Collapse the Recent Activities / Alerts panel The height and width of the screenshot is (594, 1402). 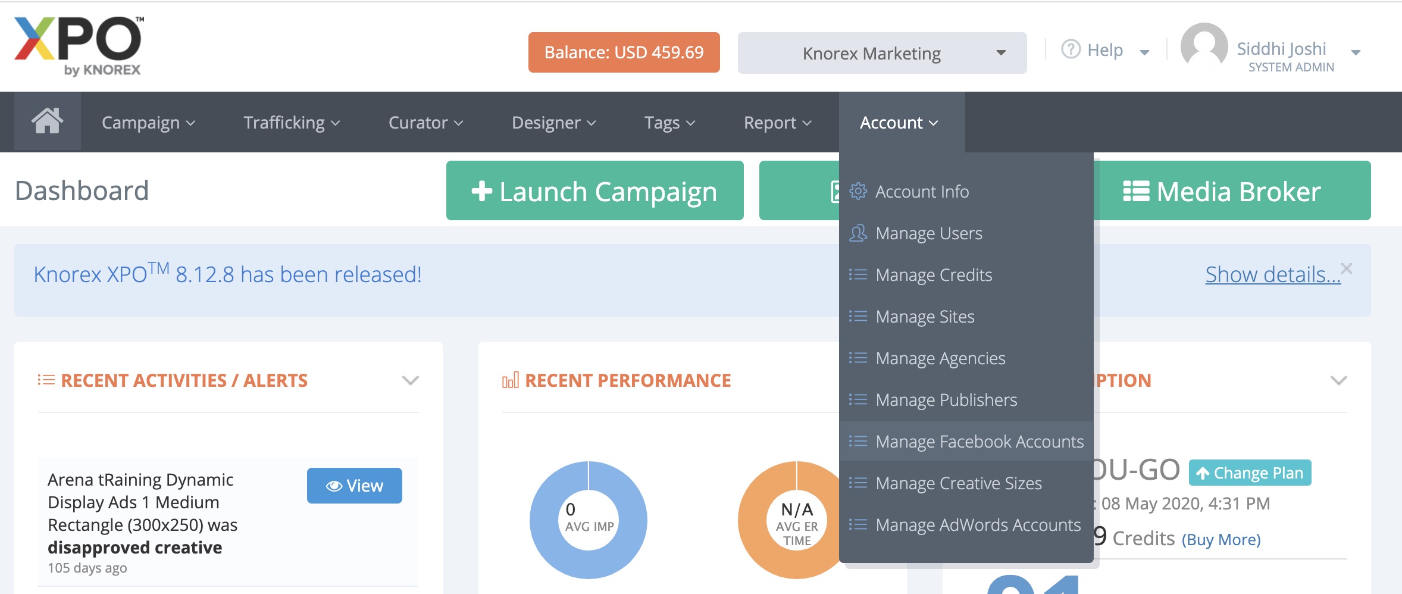410,380
